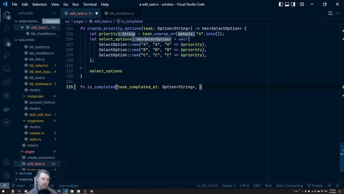Click editor vertical scrollbar thumb
The image size is (344, 194).
(342, 157)
